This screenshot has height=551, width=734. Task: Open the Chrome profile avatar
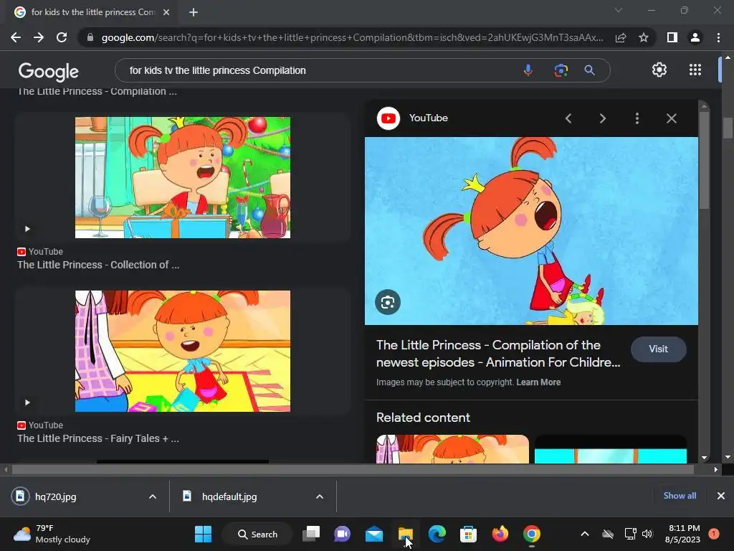(695, 37)
